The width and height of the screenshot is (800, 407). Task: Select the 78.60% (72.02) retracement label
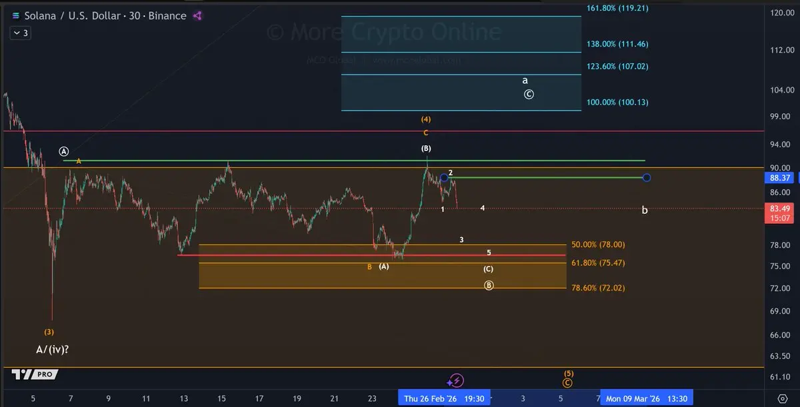[x=598, y=288]
